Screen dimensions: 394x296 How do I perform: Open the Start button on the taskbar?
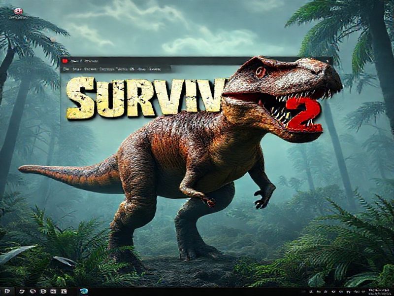(7, 291)
